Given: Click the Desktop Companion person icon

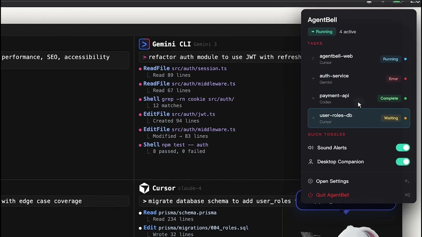Looking at the screenshot, I should pos(311,162).
